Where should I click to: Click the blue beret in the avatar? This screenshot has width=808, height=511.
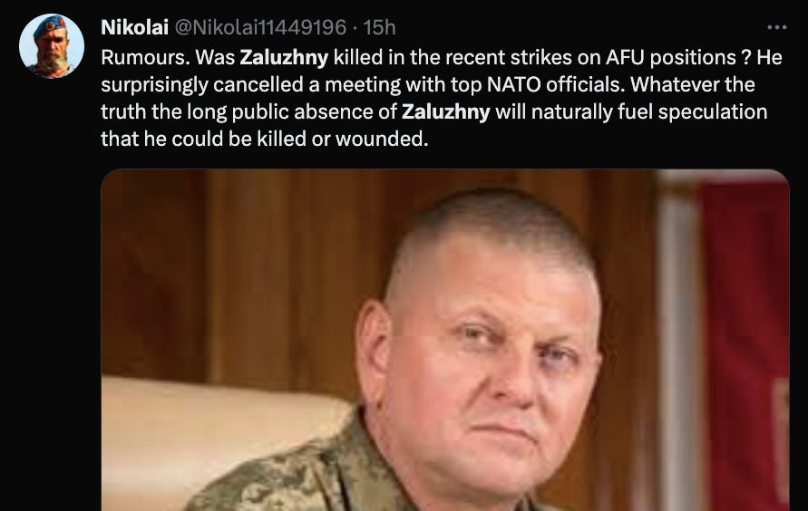click(x=50, y=25)
